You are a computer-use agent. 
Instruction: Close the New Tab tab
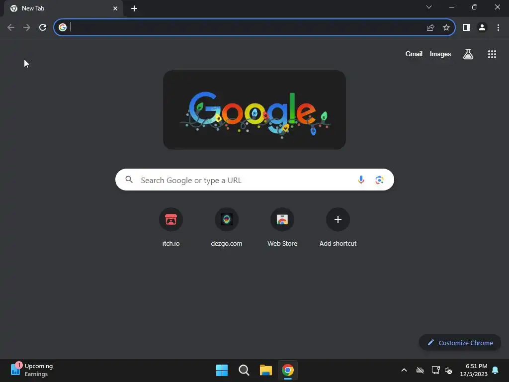pyautogui.click(x=115, y=8)
